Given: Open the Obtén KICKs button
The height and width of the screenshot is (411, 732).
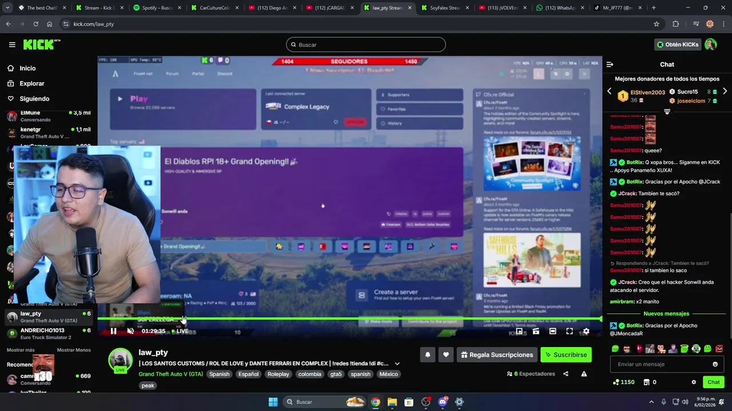Looking at the screenshot, I should click(x=677, y=45).
